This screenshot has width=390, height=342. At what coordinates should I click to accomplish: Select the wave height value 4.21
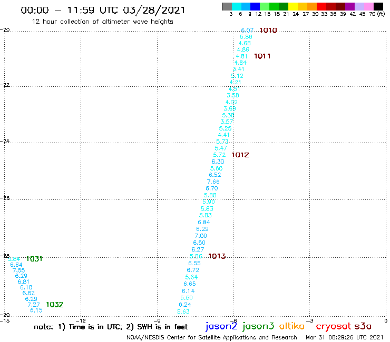tap(235, 82)
